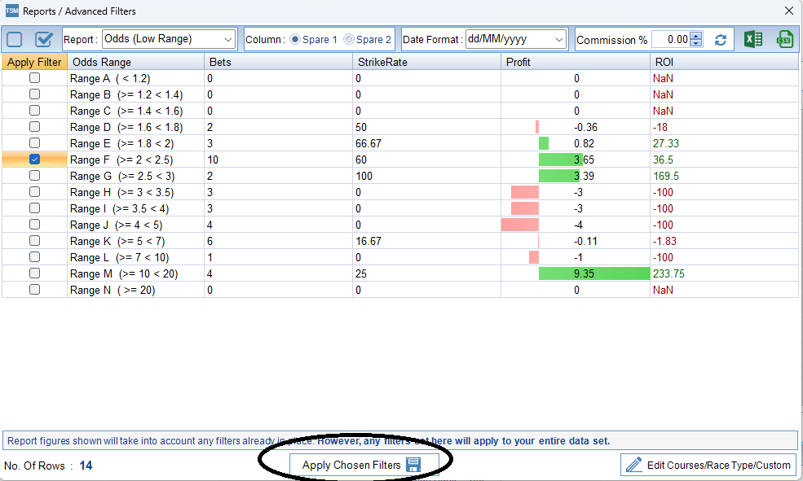The width and height of the screenshot is (803, 481).
Task: Click the refresh report icon
Action: (721, 40)
